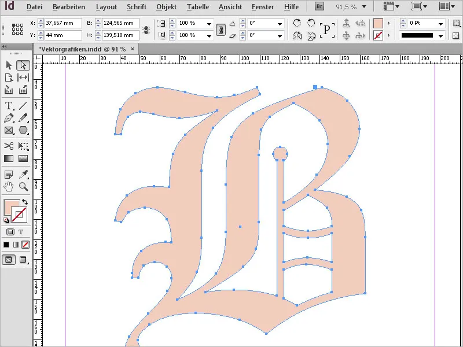Screen dimensions: 463x347
Task: Select the Content Collector tool
Action: tap(9, 90)
